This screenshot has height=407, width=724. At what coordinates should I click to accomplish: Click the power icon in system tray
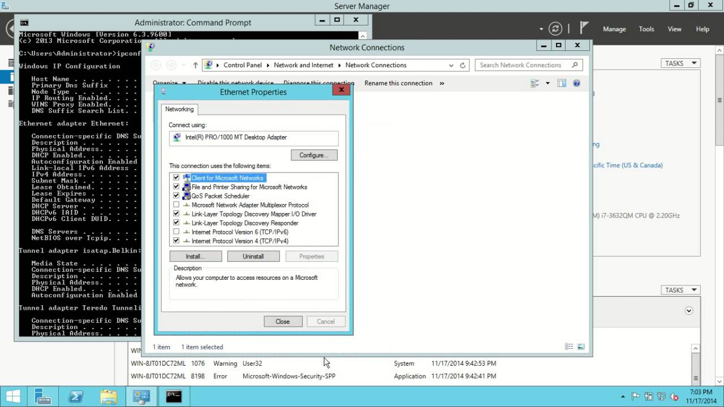click(x=648, y=397)
